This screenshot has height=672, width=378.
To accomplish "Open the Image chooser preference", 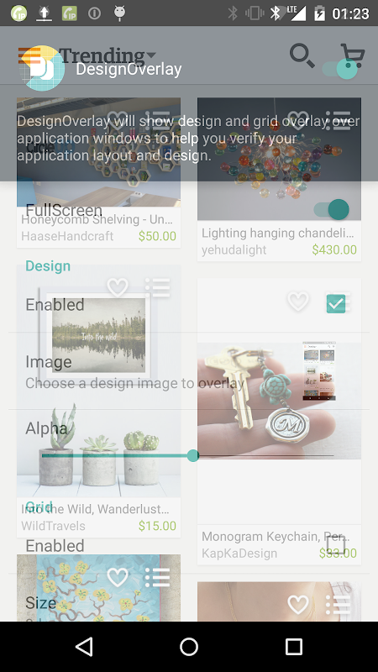I will 189,371.
